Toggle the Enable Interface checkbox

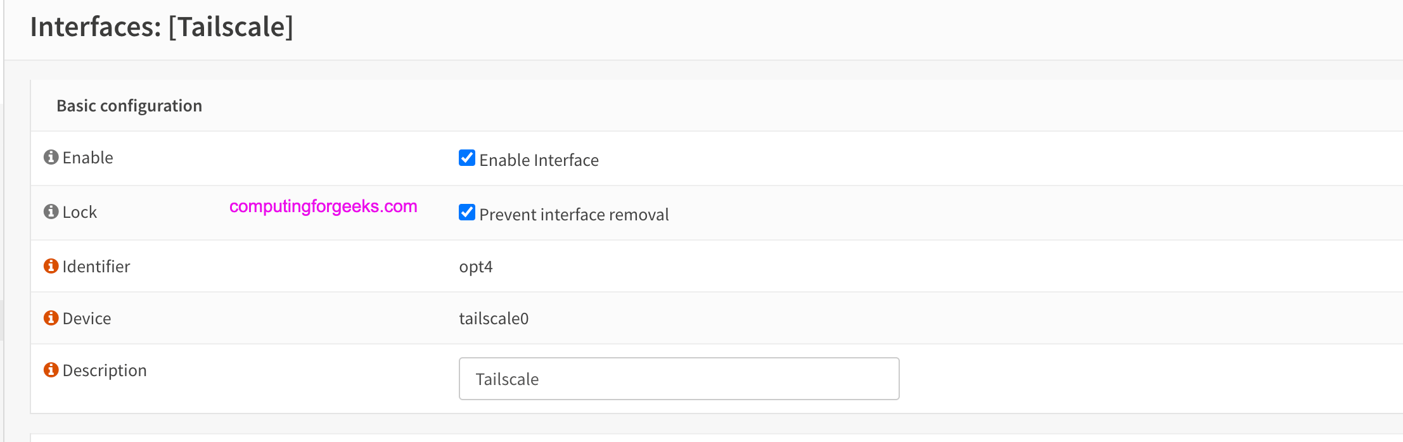click(467, 158)
